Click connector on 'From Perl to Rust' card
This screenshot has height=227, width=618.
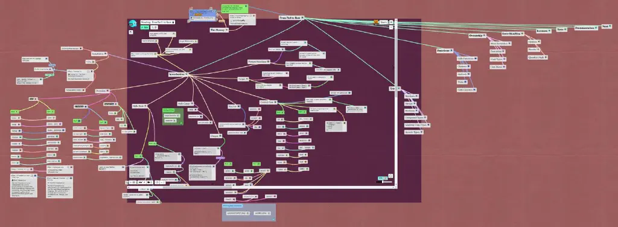pyautogui.click(x=302, y=18)
